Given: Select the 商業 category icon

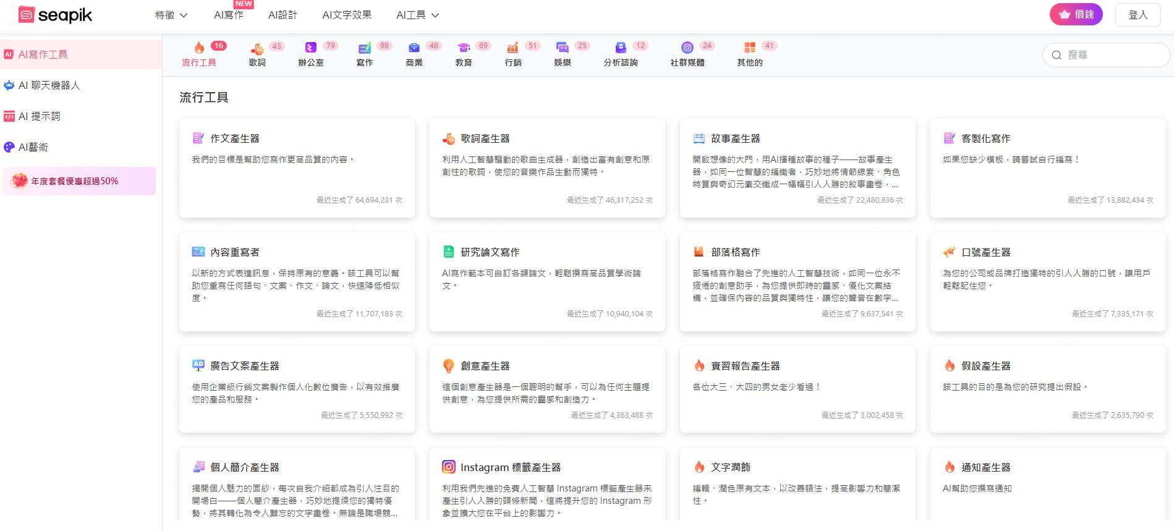Looking at the screenshot, I should 414,48.
